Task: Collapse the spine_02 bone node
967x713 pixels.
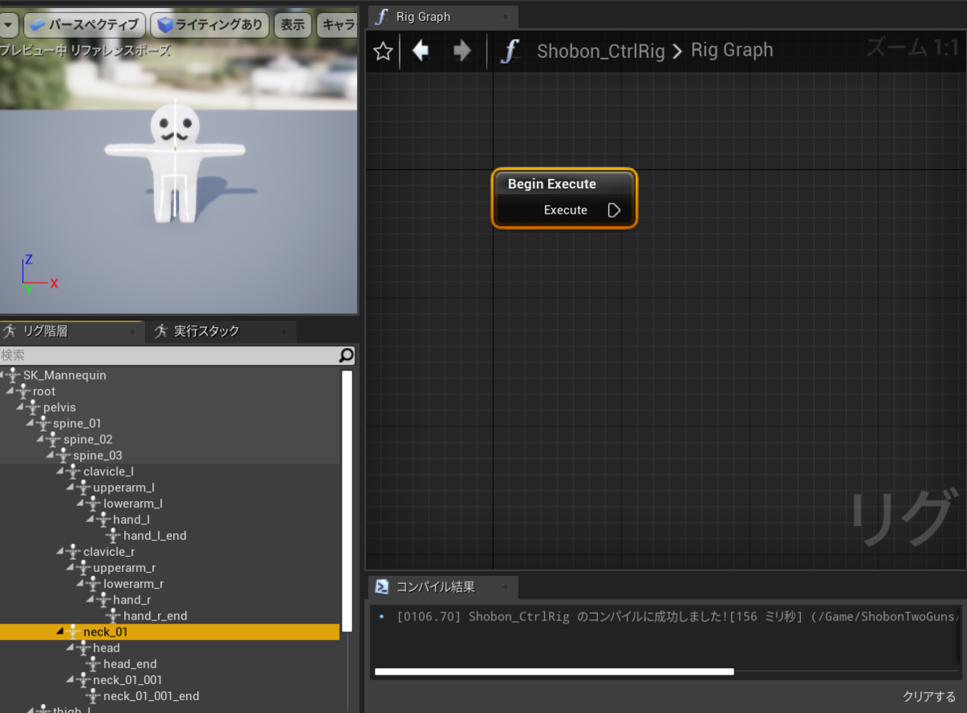Action: (40, 439)
